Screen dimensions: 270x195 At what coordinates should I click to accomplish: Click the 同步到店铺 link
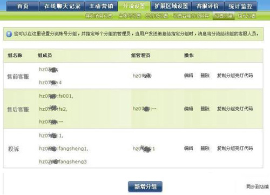[x=258, y=187]
